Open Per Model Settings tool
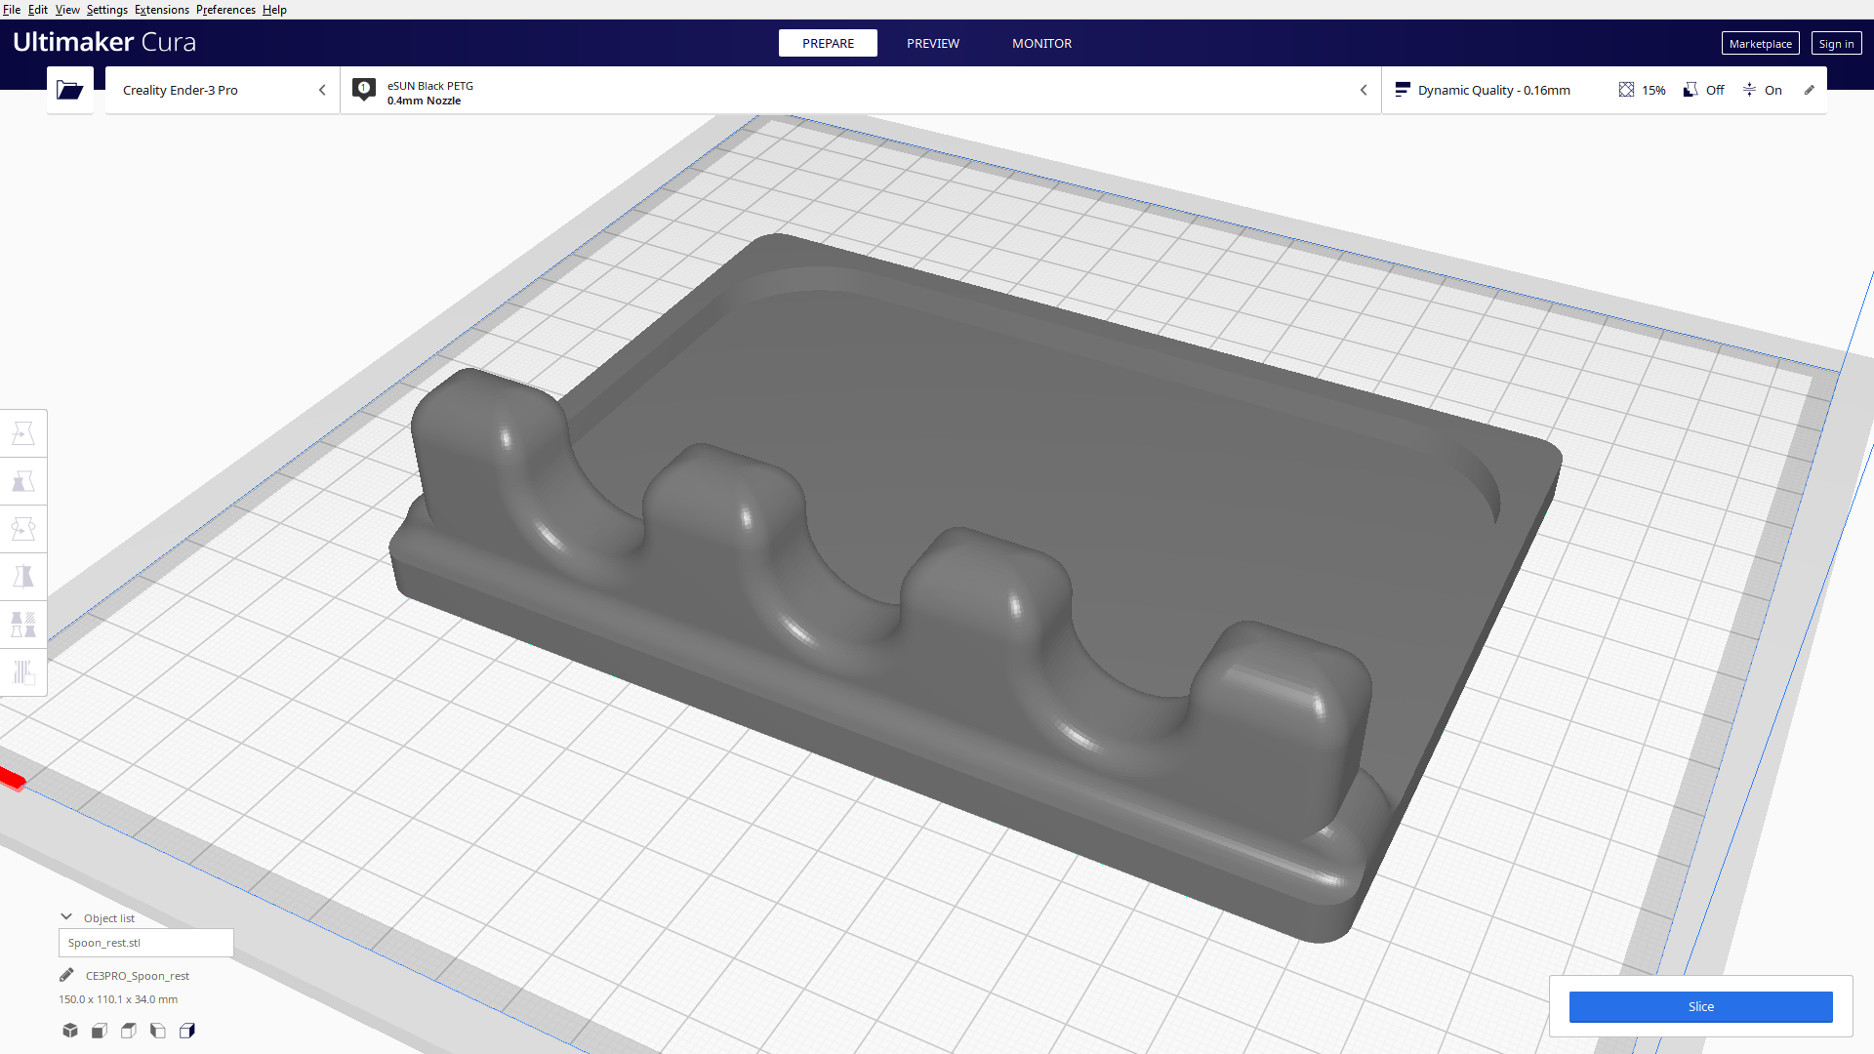 (x=23, y=625)
